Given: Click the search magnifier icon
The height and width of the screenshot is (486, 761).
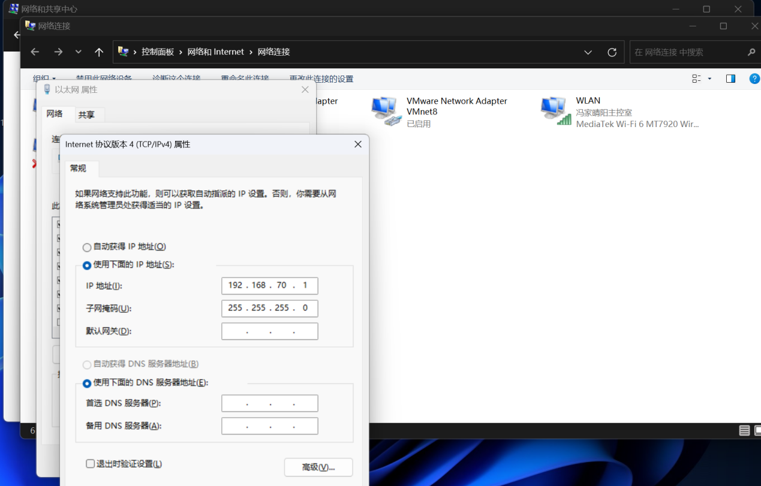Looking at the screenshot, I should (x=751, y=52).
